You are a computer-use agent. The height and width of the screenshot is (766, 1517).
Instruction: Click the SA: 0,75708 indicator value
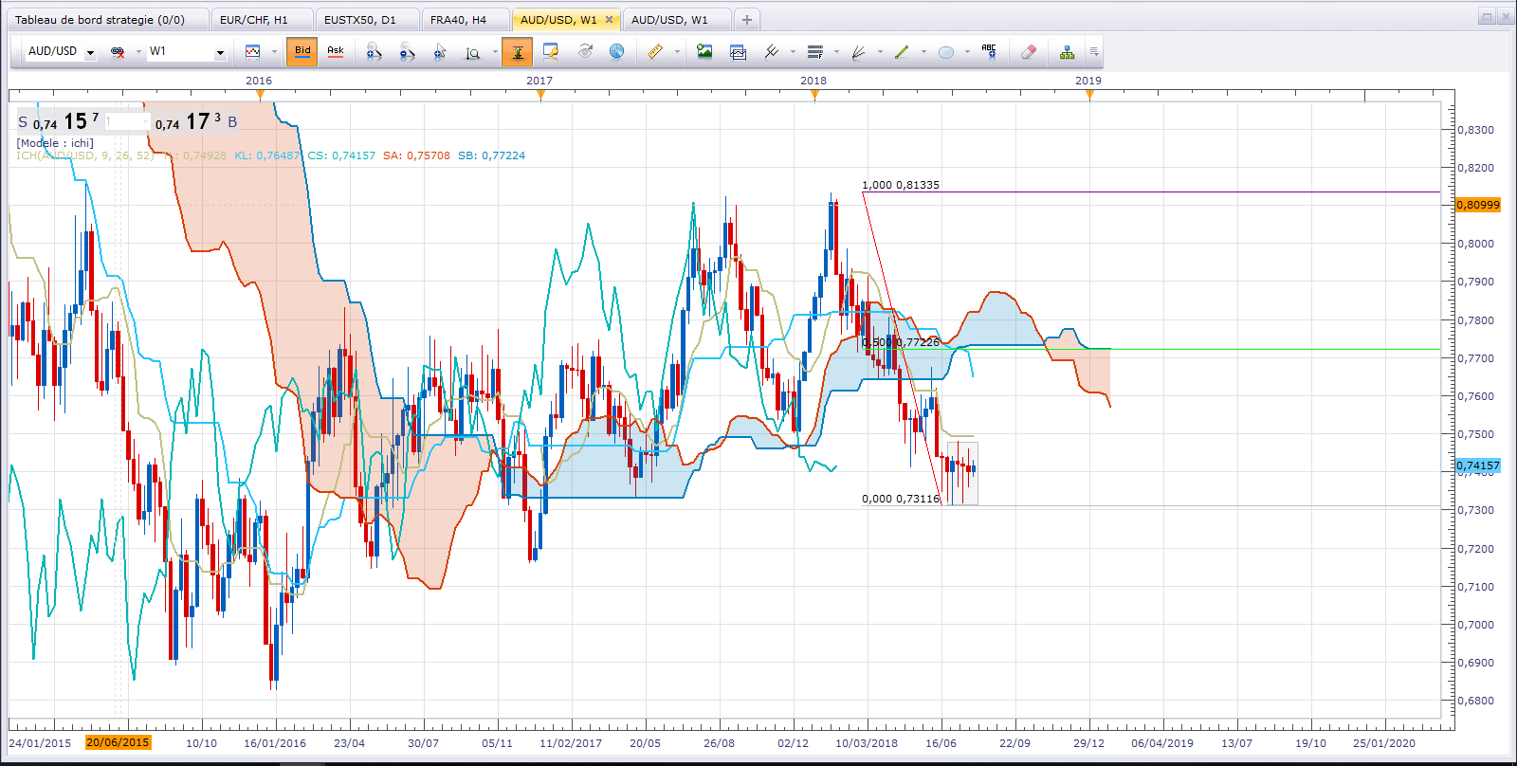(416, 155)
